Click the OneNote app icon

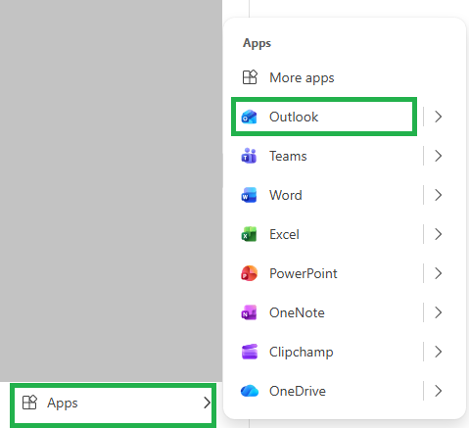tap(249, 312)
